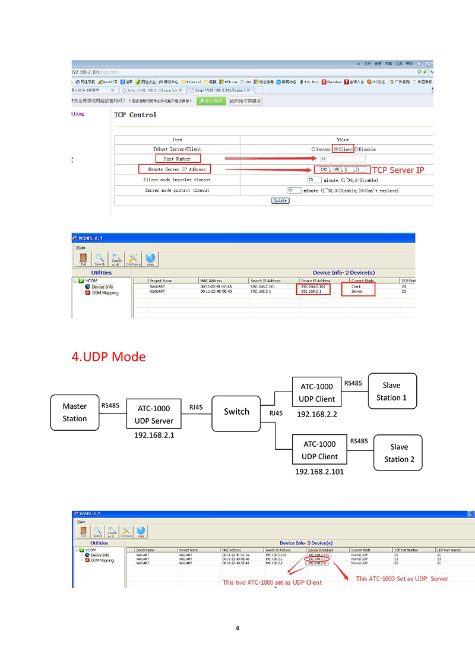Image resolution: width=475 pixels, height=672 pixels.
Task: Switch to the 192.168.2.101 login browser tab
Action: (x=220, y=90)
